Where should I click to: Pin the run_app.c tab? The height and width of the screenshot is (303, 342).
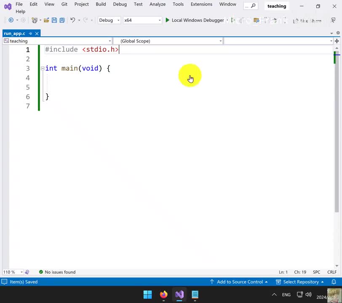pyautogui.click(x=30, y=34)
